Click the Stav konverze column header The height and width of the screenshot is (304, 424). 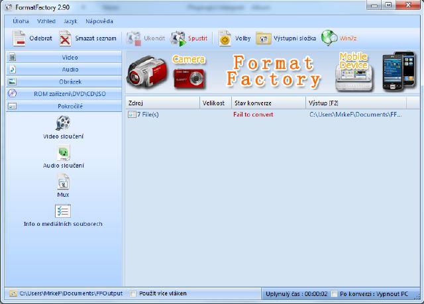pos(269,103)
